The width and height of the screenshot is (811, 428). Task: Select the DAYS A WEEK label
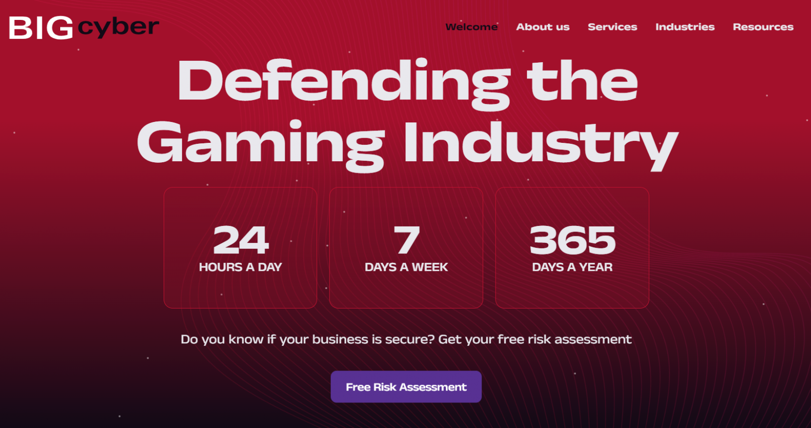pos(406,267)
